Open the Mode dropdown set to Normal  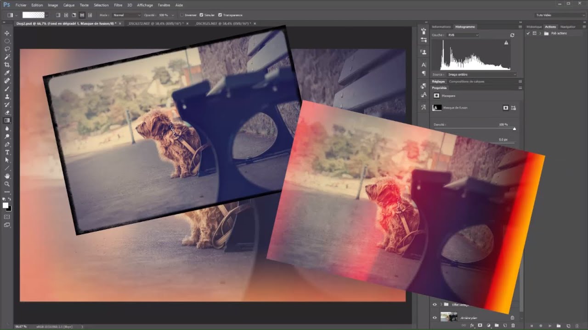pos(127,15)
